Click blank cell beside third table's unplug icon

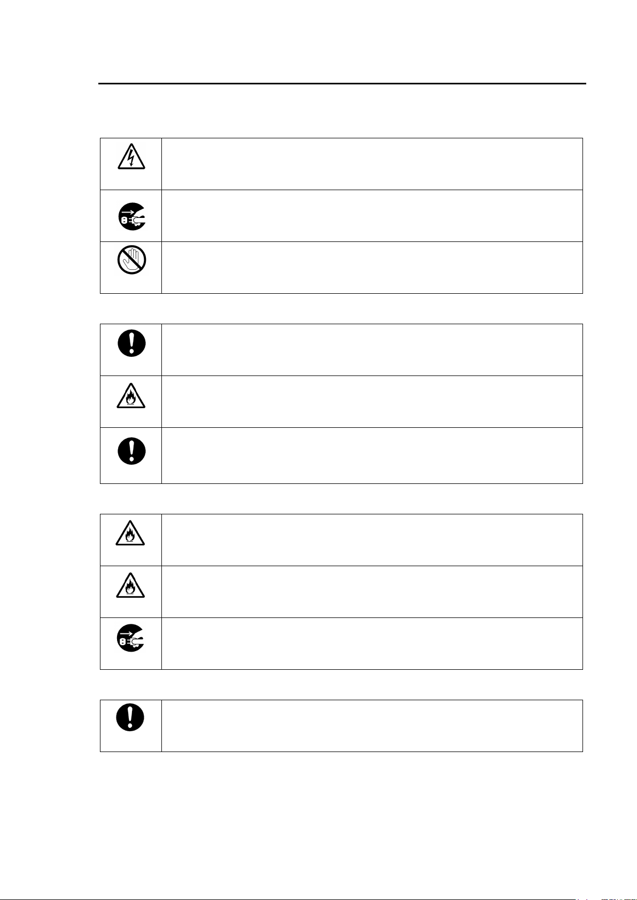click(x=371, y=644)
